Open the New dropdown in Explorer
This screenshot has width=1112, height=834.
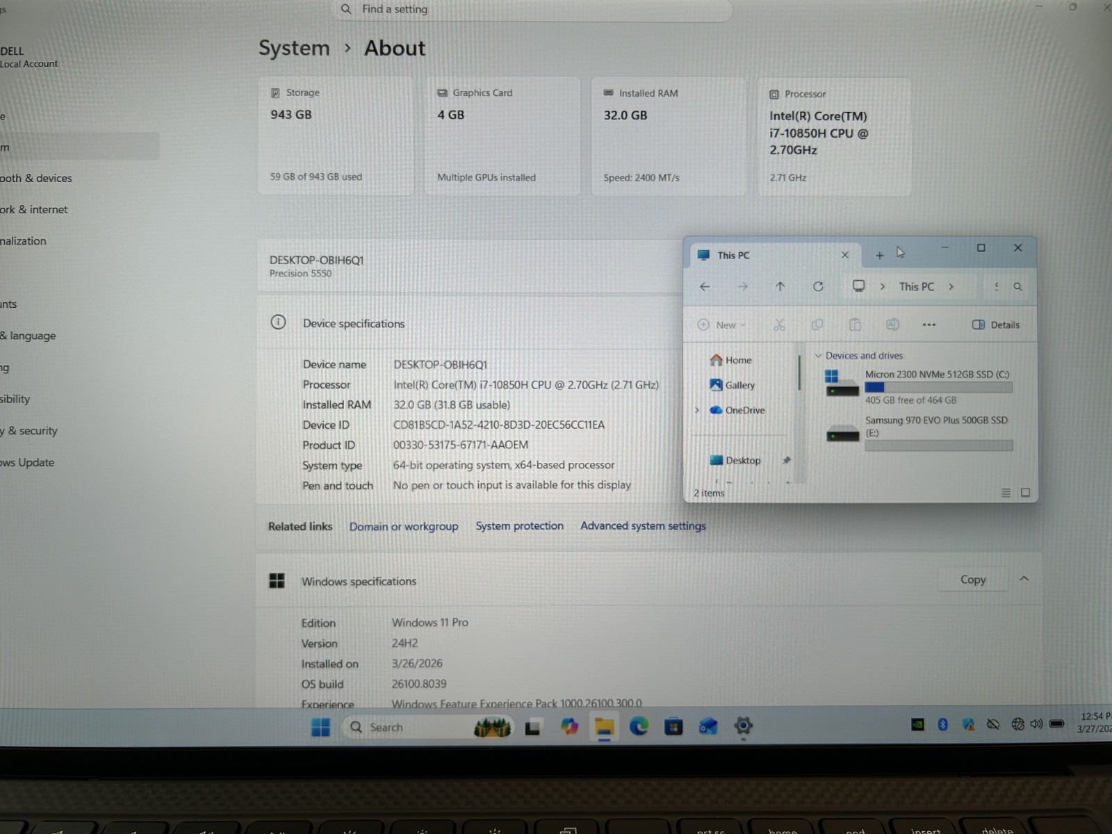click(721, 325)
